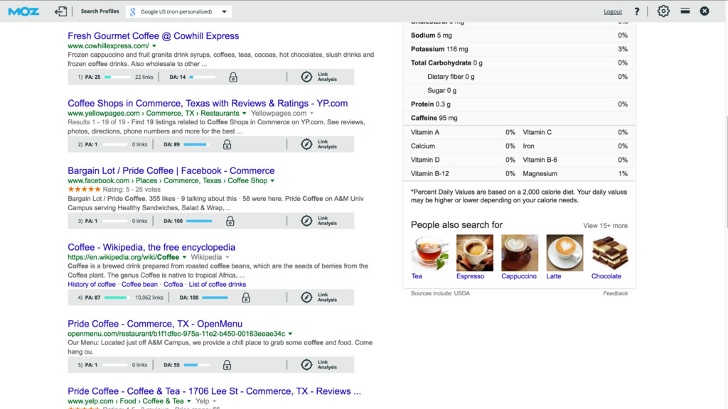Open Bargain Lot / Pride Coffee Facebook result
The width and height of the screenshot is (728, 409).
point(171,170)
